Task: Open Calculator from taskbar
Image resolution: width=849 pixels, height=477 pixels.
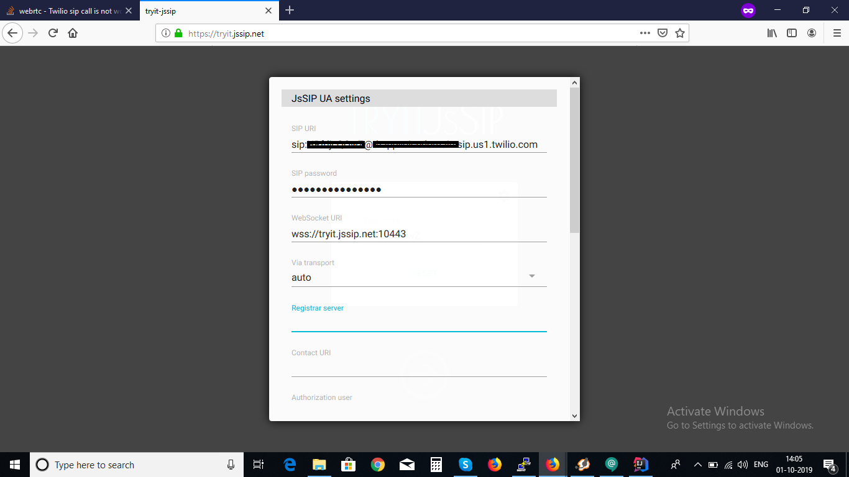Action: coord(436,465)
